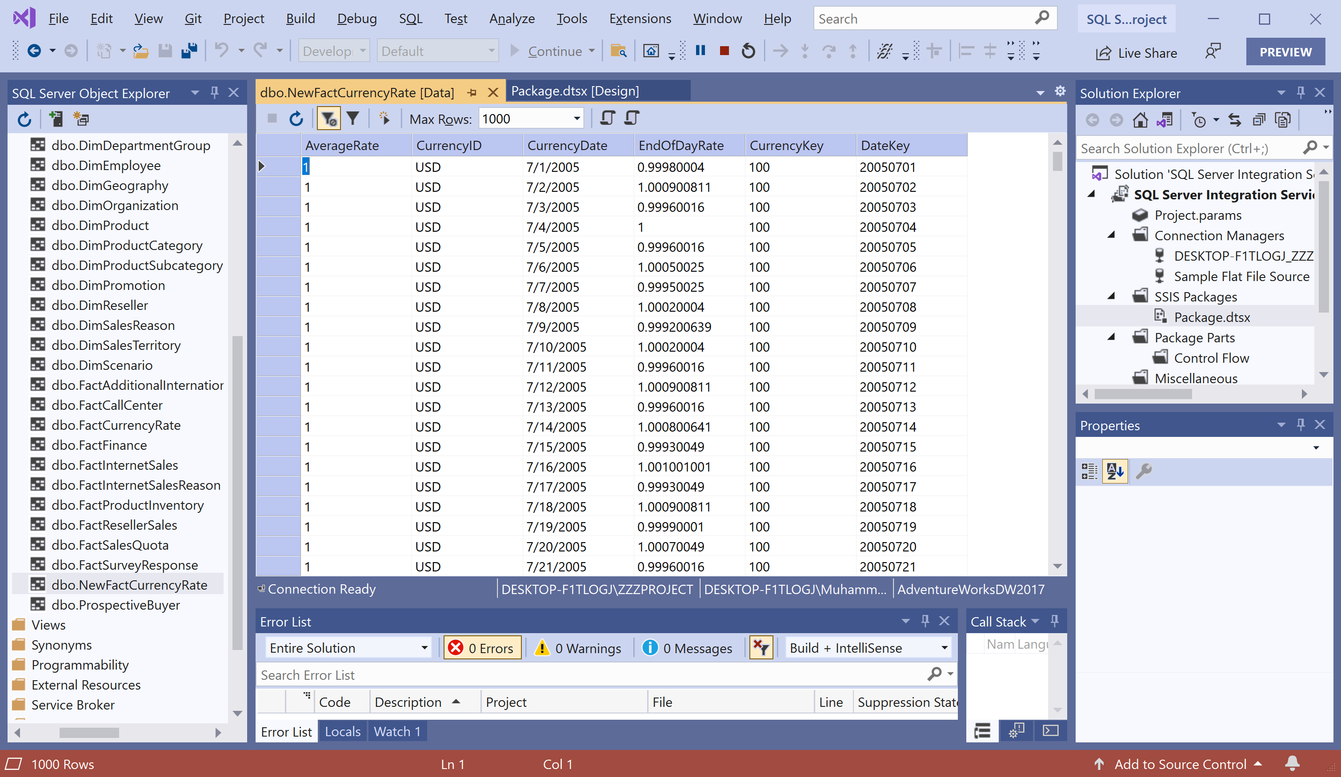Click the Script to file icon
Image resolution: width=1341 pixels, height=777 pixels.
[631, 118]
